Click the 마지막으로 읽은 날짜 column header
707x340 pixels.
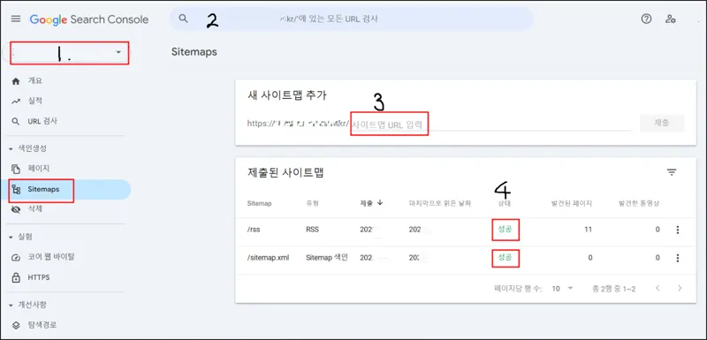tap(439, 203)
